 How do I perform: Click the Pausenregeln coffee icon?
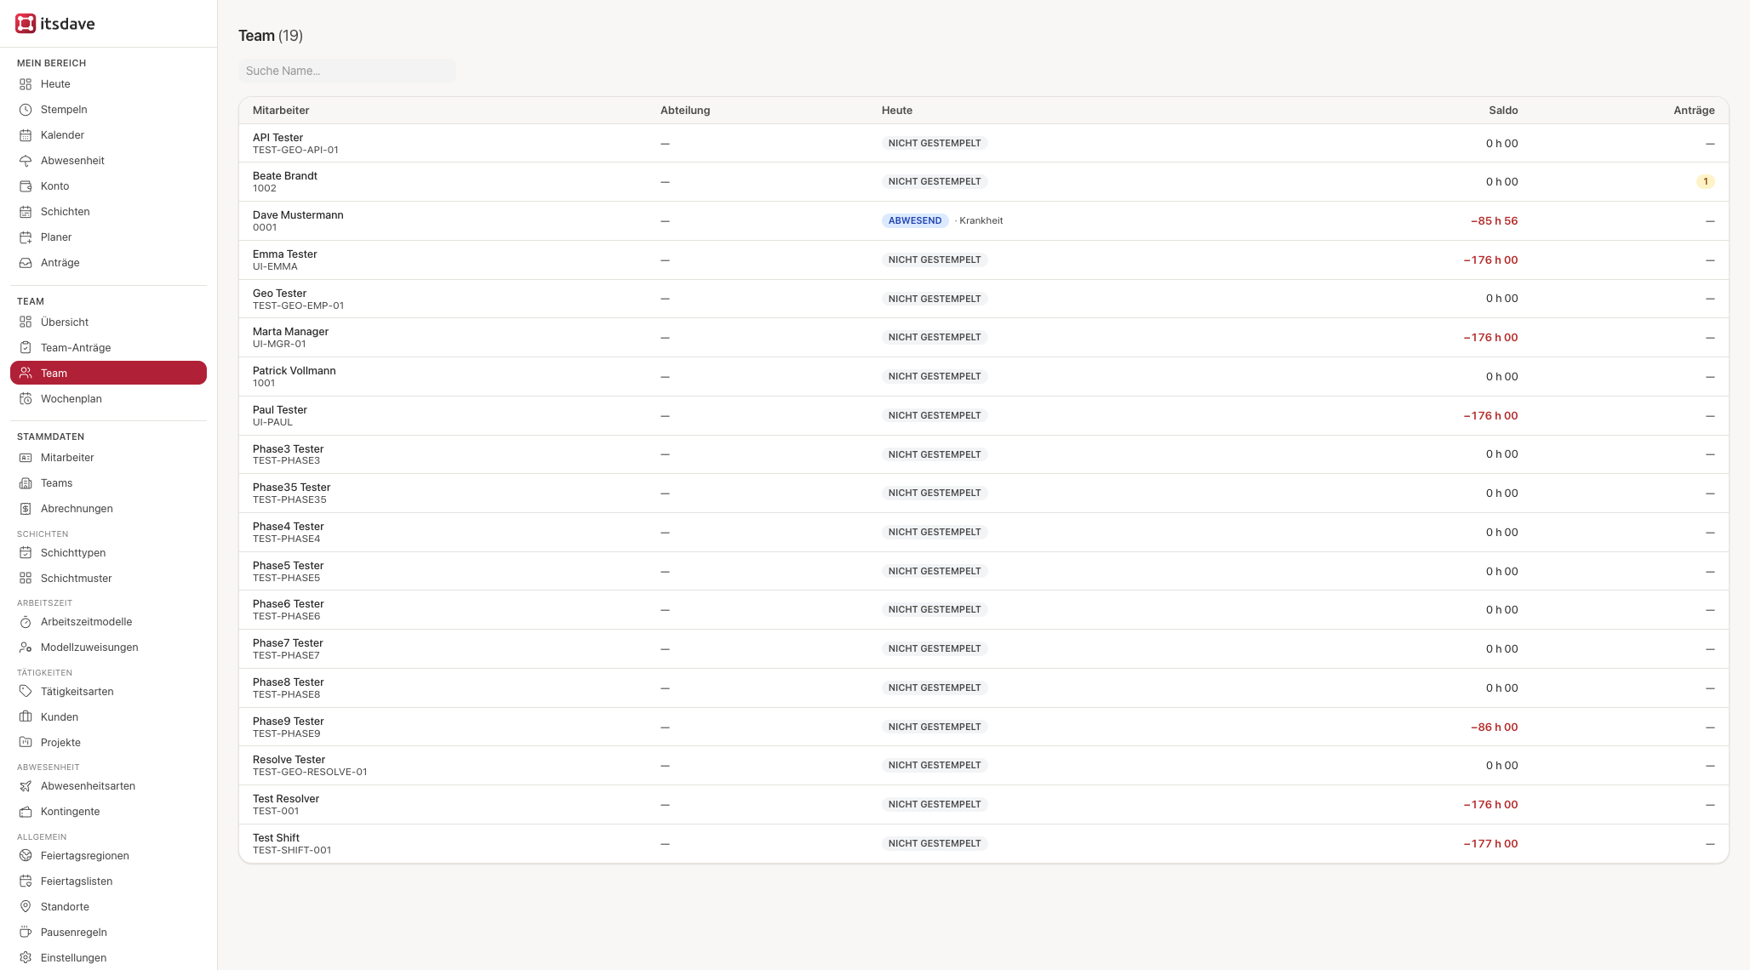coord(26,933)
